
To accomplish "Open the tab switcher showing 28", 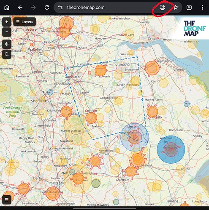I will coord(189,8).
